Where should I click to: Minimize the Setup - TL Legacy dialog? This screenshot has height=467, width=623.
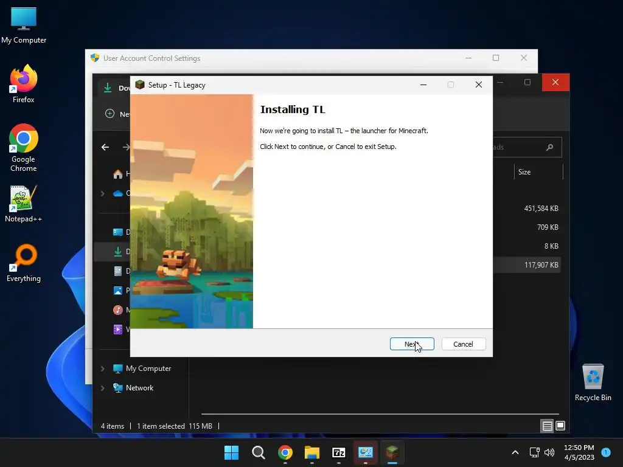coord(423,85)
